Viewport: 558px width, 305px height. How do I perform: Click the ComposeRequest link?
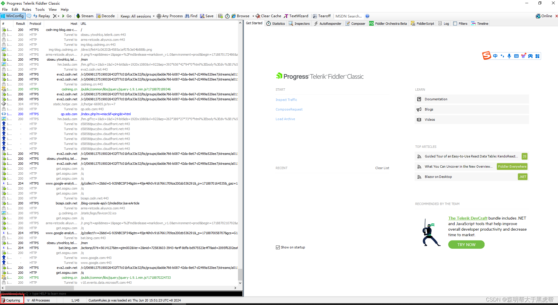pos(289,109)
